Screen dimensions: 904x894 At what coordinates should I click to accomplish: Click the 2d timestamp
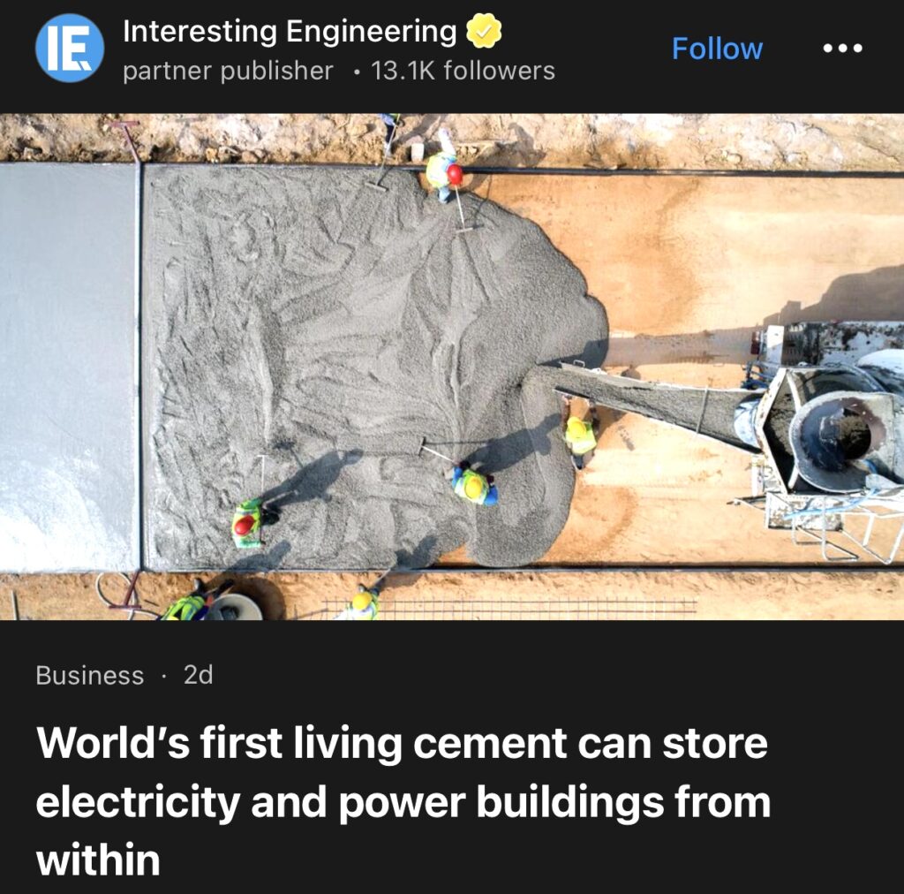(199, 675)
